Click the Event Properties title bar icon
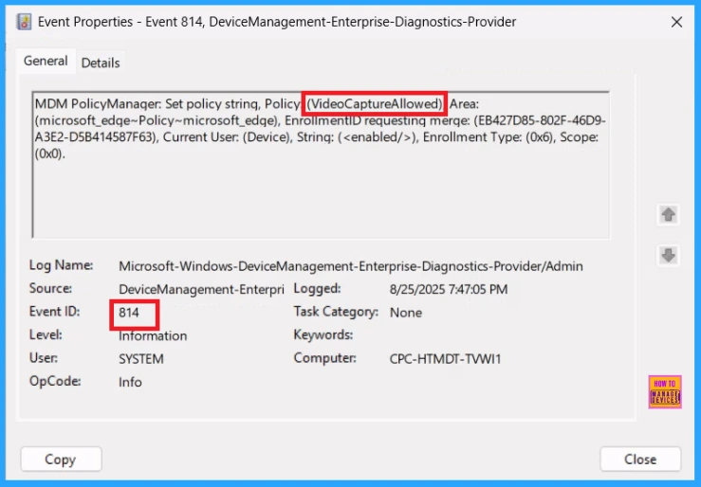The image size is (701, 487). pyautogui.click(x=24, y=22)
